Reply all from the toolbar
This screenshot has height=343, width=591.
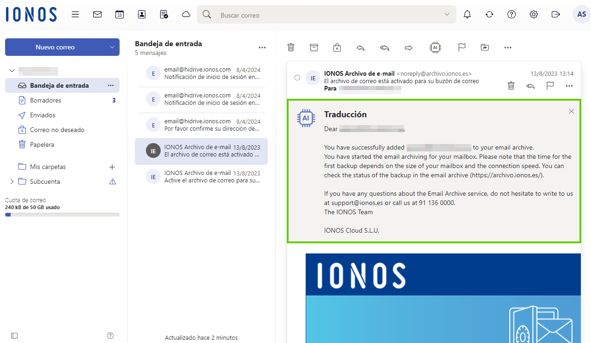[x=385, y=47]
